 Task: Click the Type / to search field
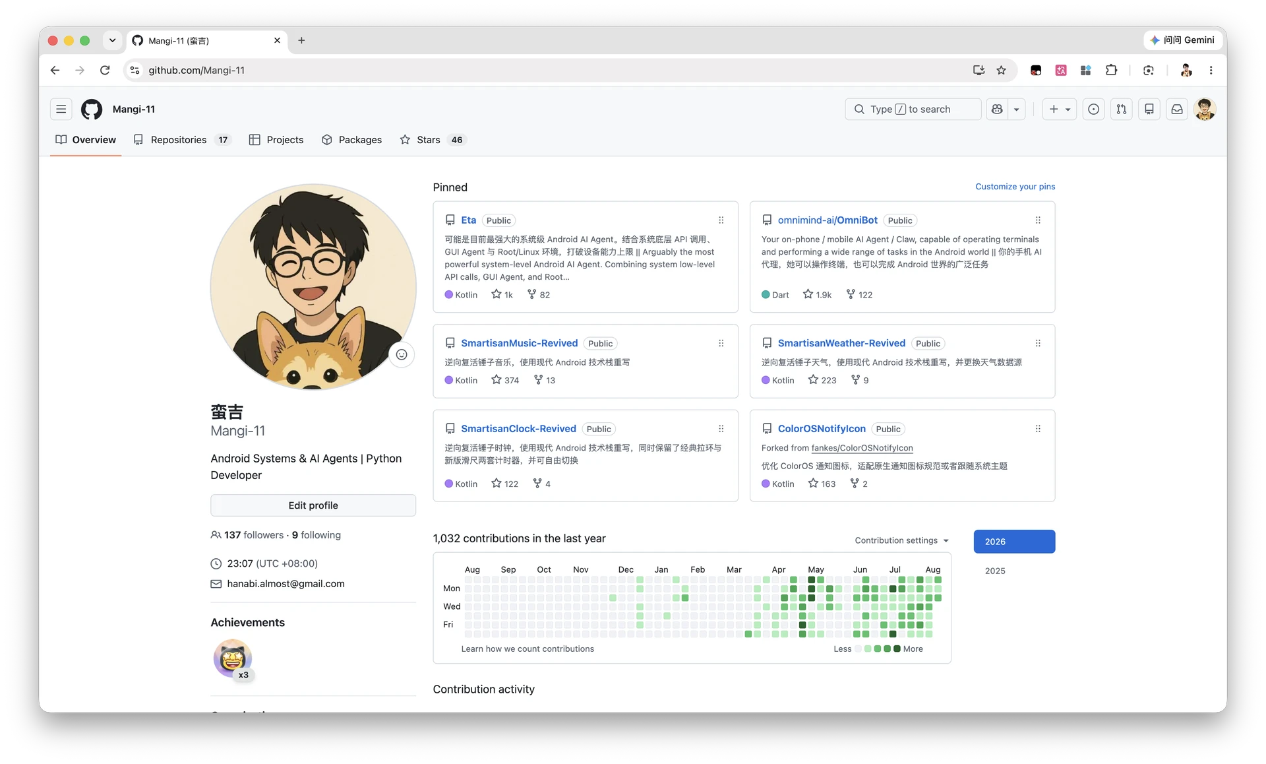pyautogui.click(x=913, y=110)
